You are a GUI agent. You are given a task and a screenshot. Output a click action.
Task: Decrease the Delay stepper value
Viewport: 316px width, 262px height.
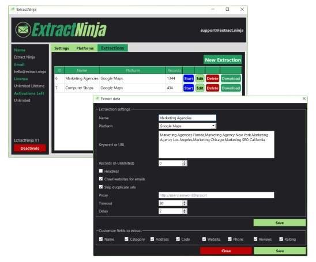pos(185,212)
